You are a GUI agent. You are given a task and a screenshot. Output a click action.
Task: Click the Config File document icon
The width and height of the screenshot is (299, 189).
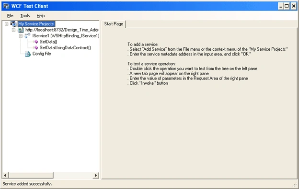pos(28,54)
